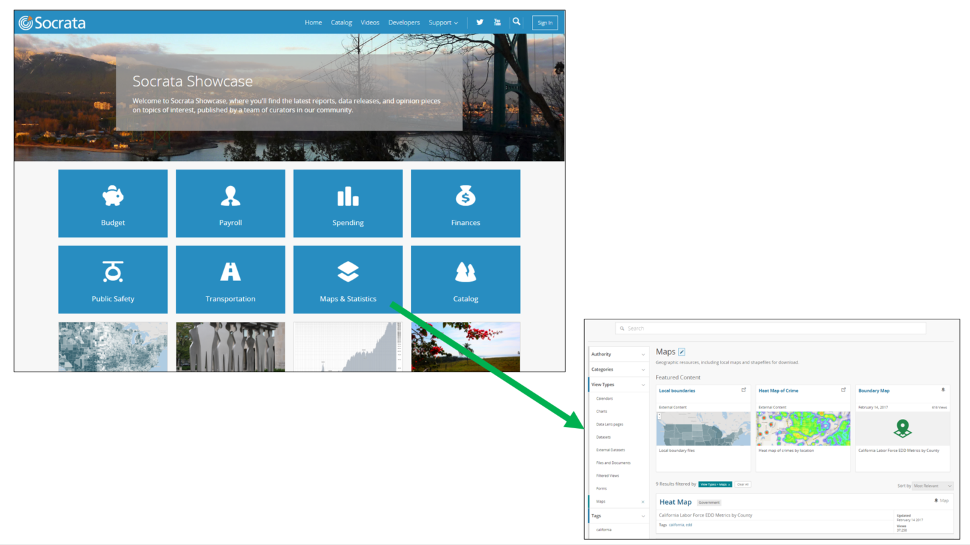The height and width of the screenshot is (545, 970).
Task: Filter by Datasets view type
Action: (x=603, y=437)
